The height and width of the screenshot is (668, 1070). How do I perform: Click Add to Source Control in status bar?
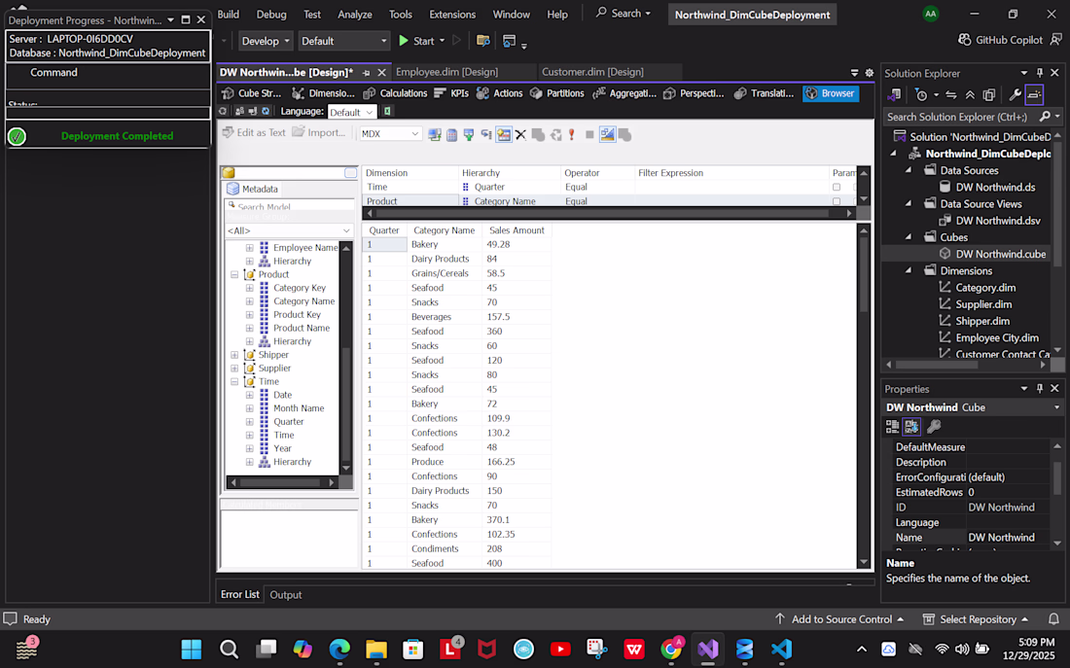(x=838, y=618)
